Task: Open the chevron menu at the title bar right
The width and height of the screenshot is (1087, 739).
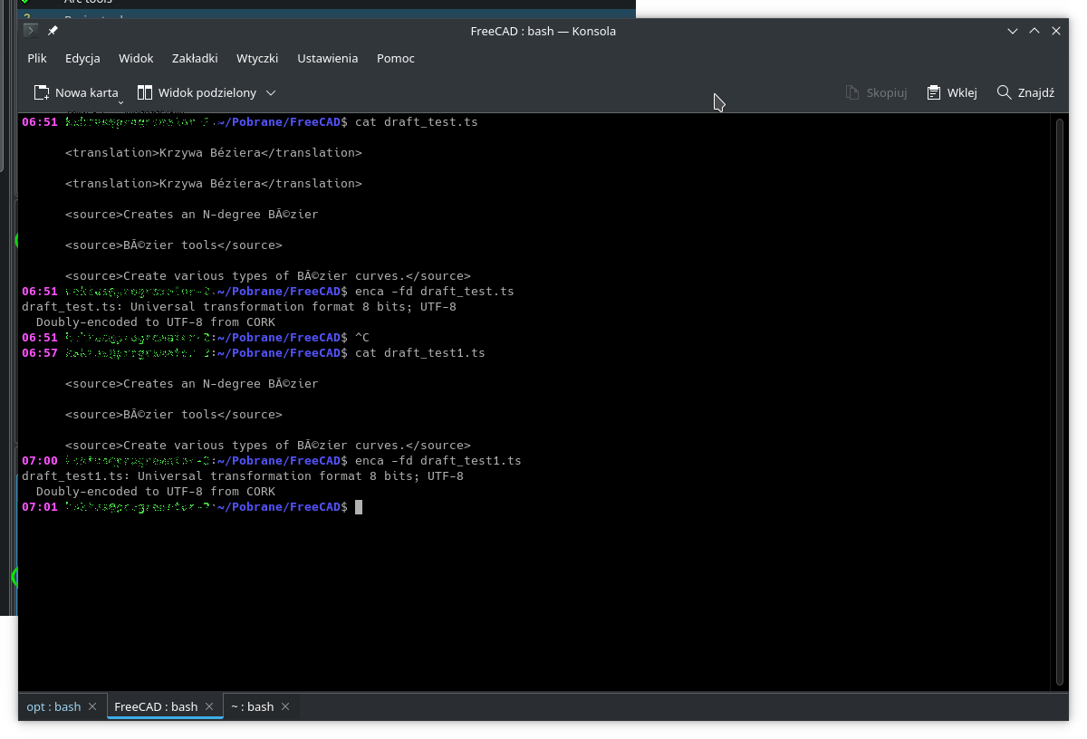Action: [x=1013, y=30]
